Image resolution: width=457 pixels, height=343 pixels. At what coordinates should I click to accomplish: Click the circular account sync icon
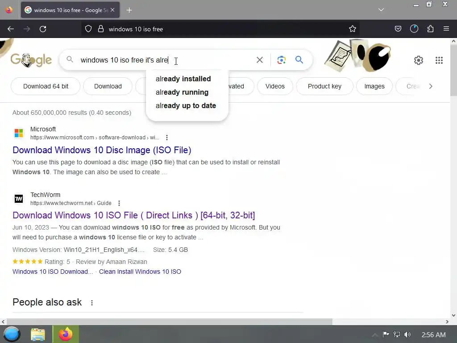[414, 29]
